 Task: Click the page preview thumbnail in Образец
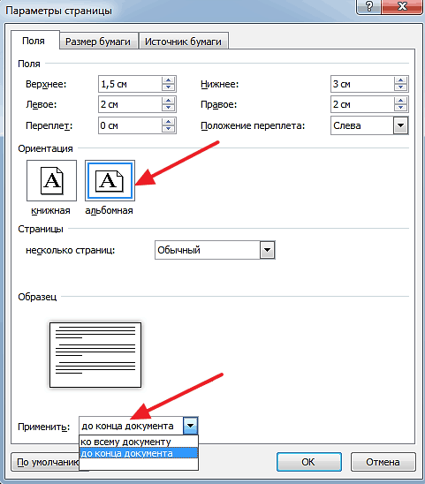click(95, 355)
